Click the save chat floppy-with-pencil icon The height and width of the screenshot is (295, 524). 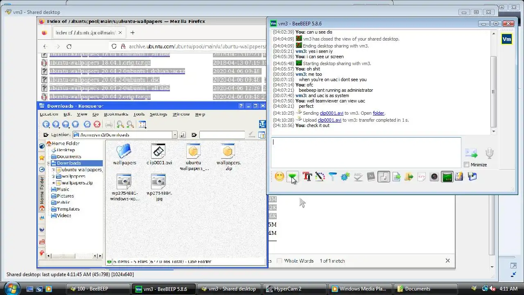[459, 177]
